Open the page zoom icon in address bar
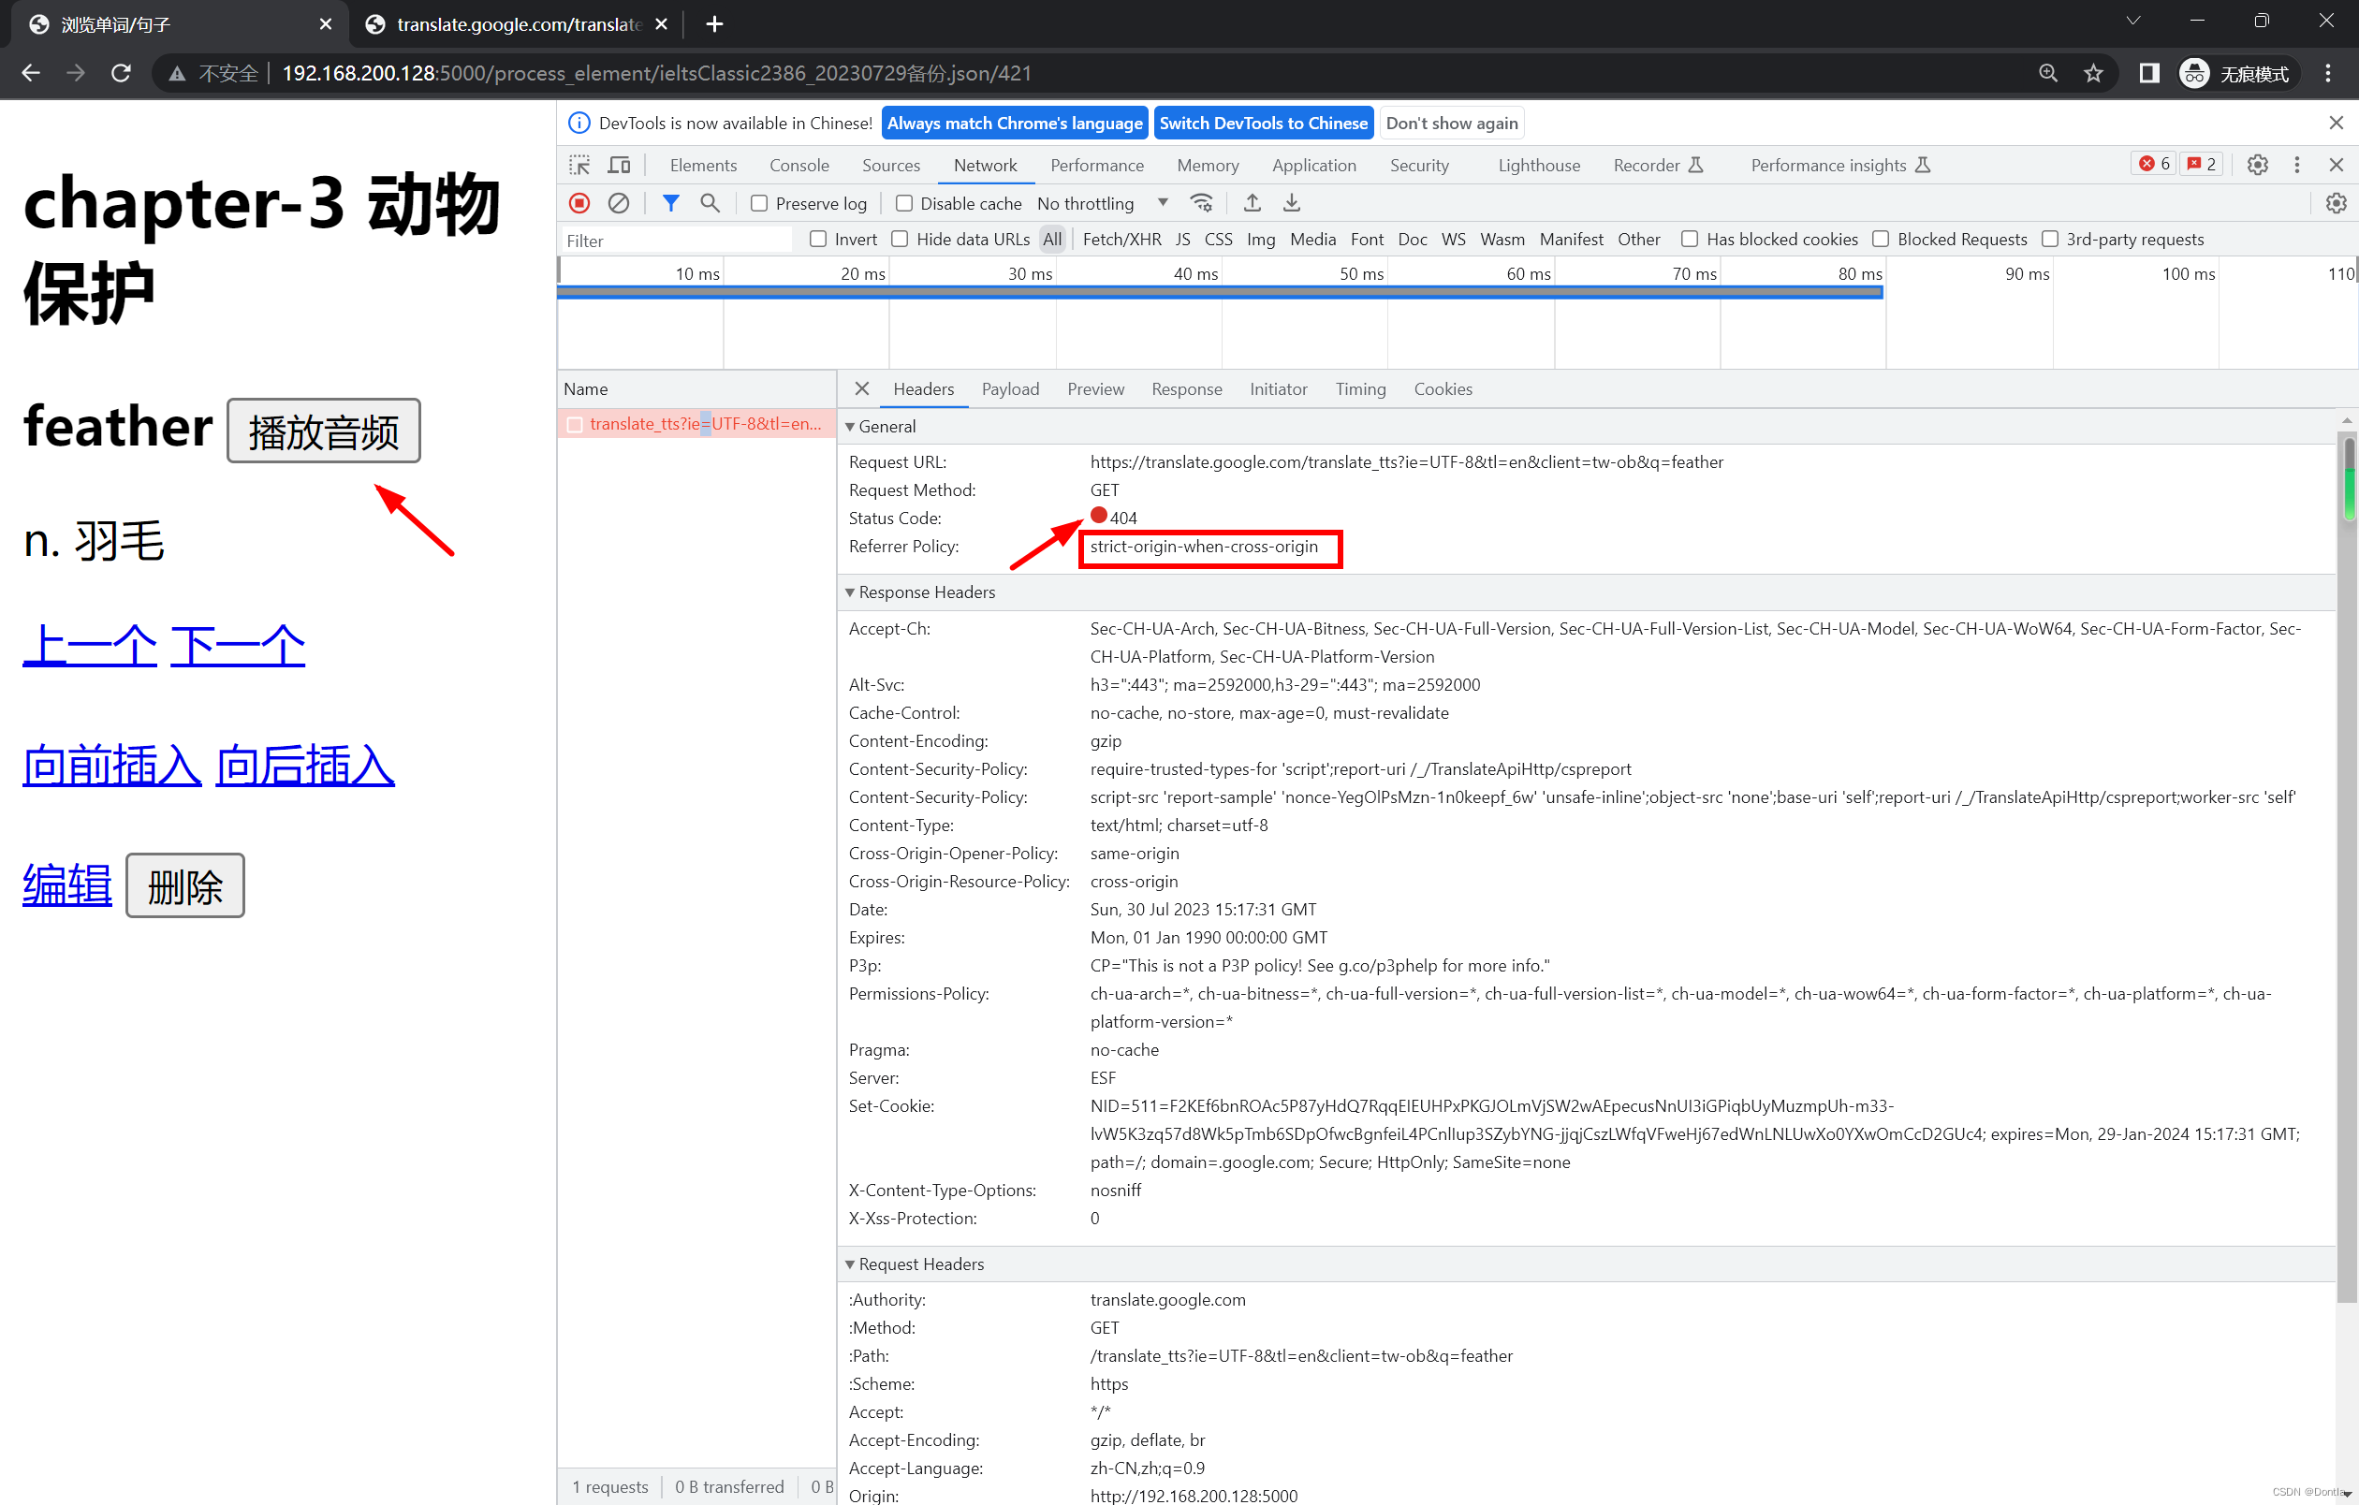2359x1505 pixels. (x=2048, y=73)
